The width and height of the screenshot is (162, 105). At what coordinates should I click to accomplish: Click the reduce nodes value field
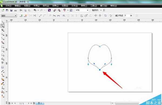pos(127,16)
